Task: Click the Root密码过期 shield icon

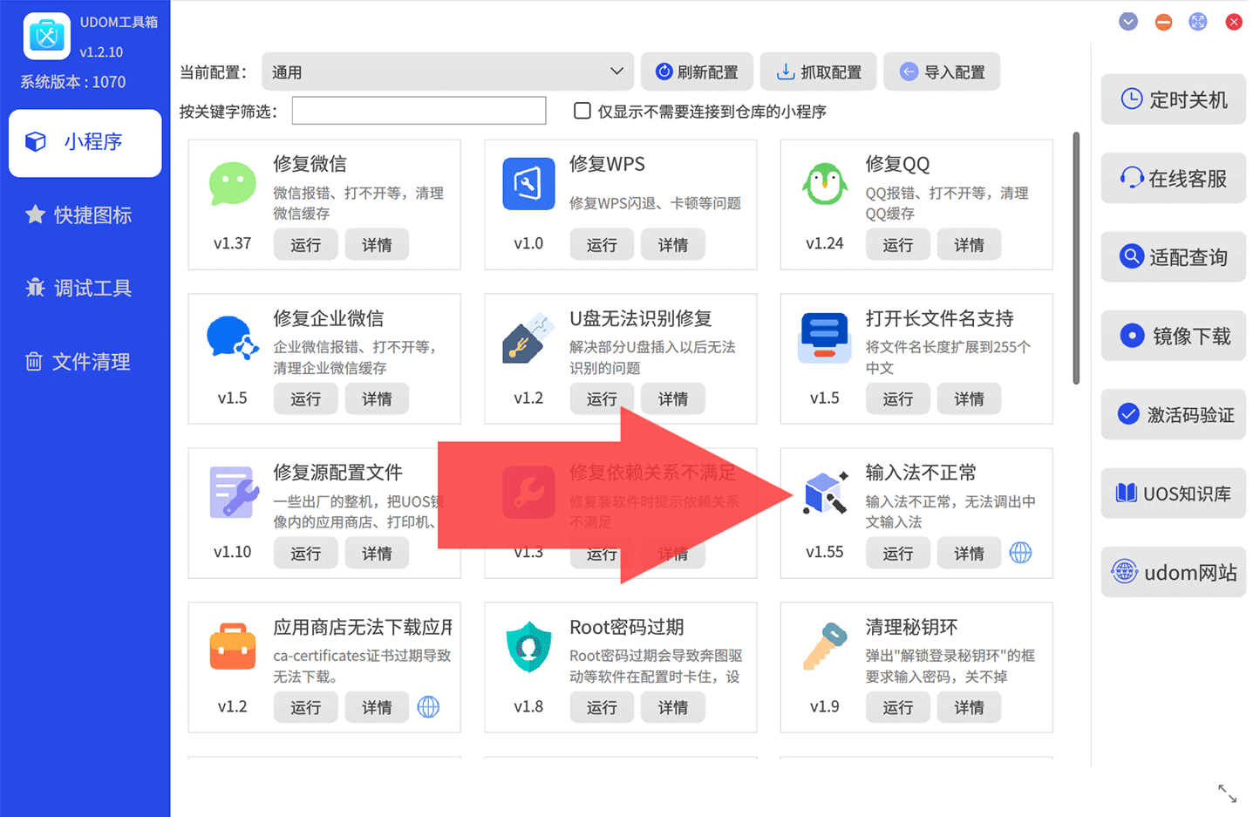Action: pos(528,647)
